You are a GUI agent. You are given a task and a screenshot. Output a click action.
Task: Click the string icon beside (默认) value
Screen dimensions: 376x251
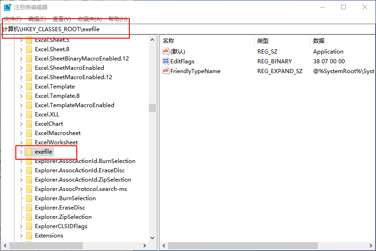coord(166,52)
